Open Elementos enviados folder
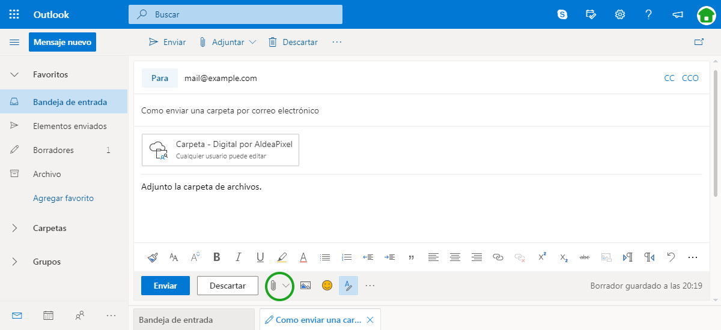Image resolution: width=721 pixels, height=330 pixels. click(x=64, y=126)
